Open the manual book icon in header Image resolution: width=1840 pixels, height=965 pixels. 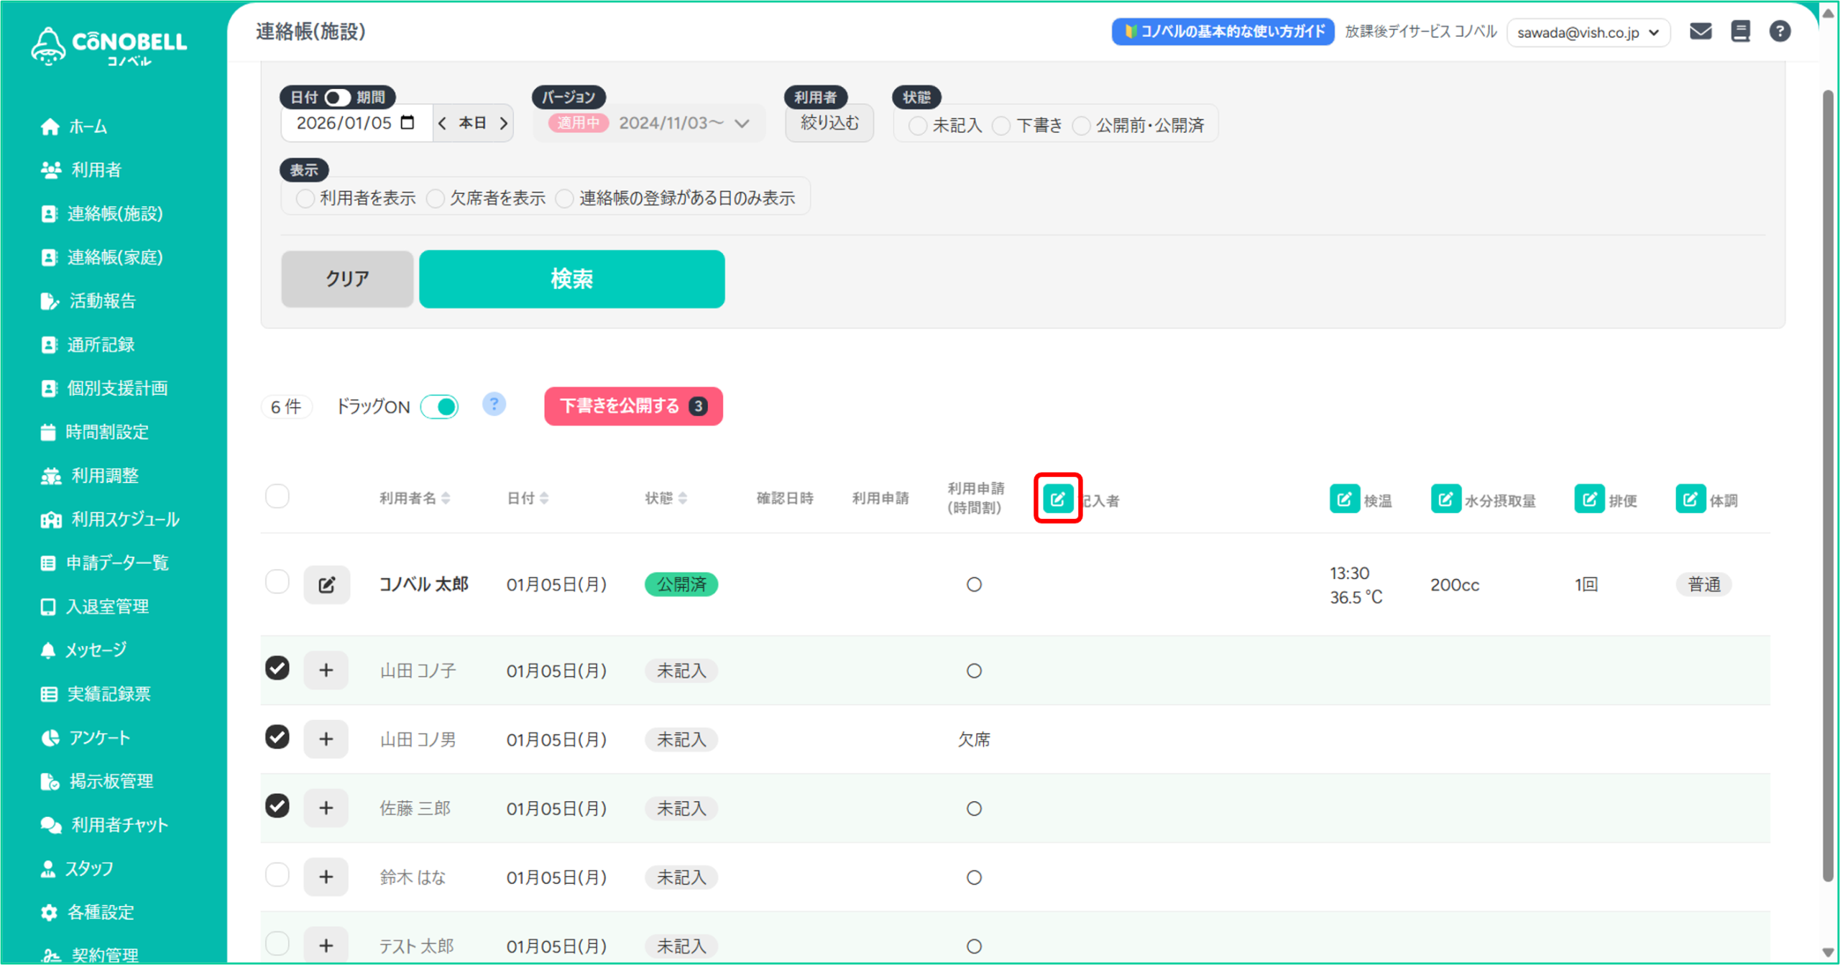point(1740,32)
